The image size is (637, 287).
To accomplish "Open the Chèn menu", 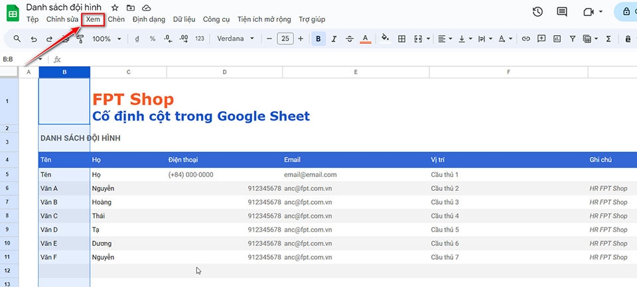I will [x=116, y=19].
